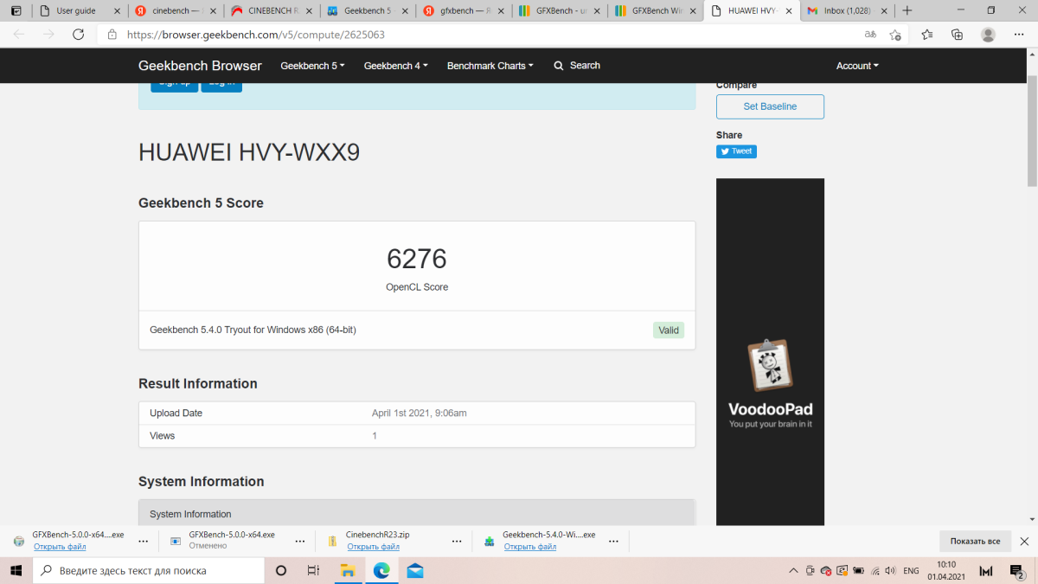Open the browser profile avatar

pos(988,35)
